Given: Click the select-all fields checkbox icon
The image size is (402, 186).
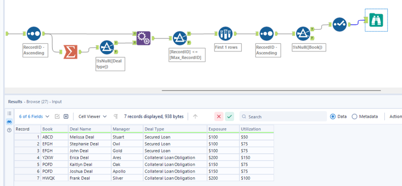Looking at the screenshot, I should [57, 116].
